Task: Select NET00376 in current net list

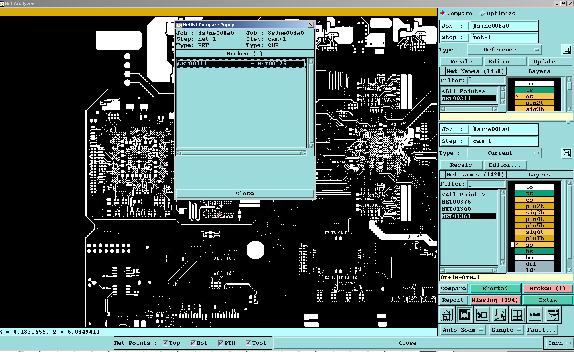Action: click(469, 202)
